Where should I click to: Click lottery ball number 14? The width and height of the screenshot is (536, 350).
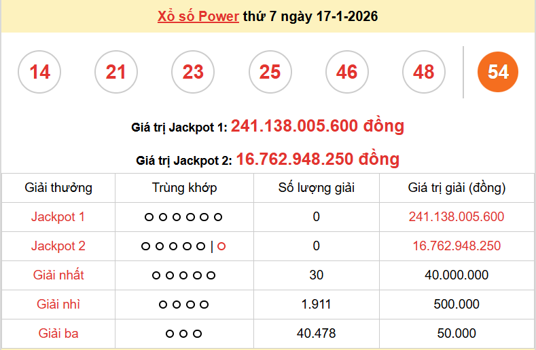pos(39,72)
